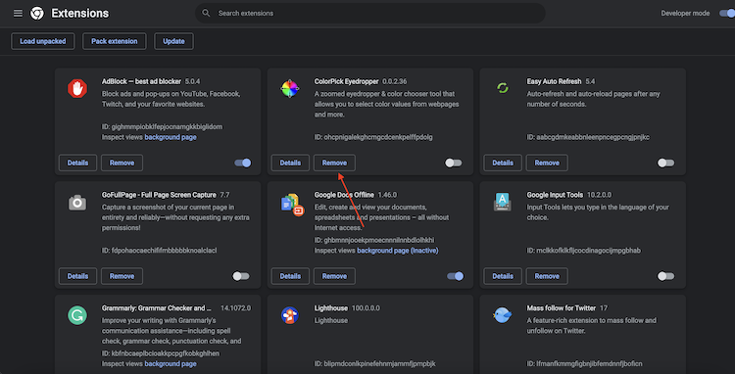This screenshot has width=735, height=374.
Task: Enable the Easy Auto Refresh toggle
Action: tap(665, 163)
